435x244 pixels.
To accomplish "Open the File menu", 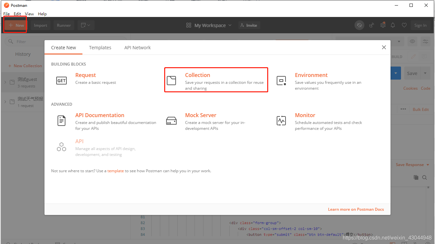I will pos(7,14).
